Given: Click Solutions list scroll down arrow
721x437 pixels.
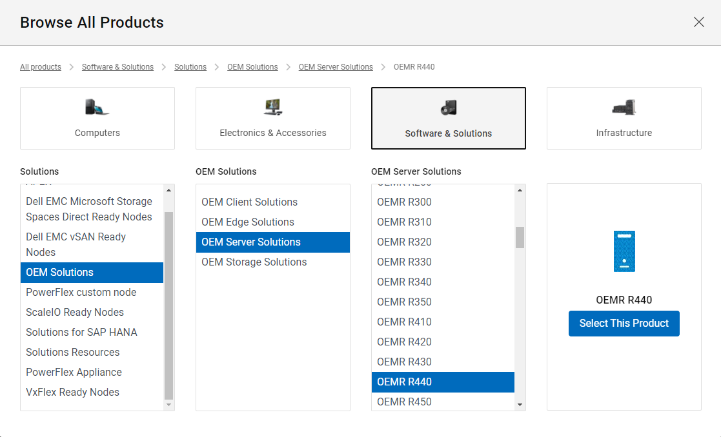Looking at the screenshot, I should [x=168, y=405].
